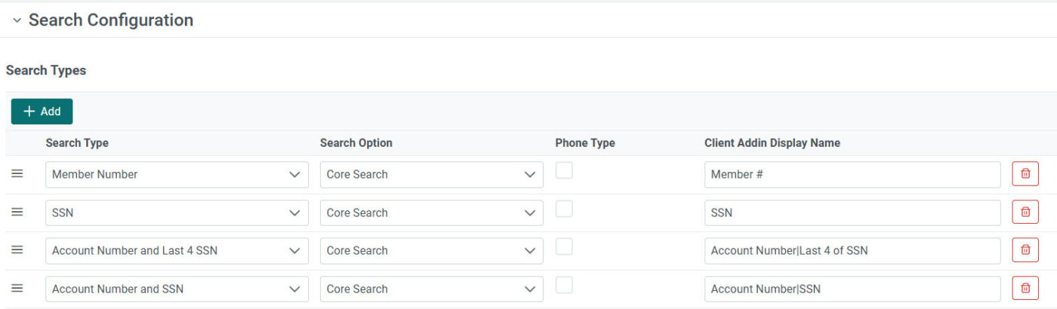Collapse the Search Configuration section
This screenshot has height=309, width=1057.
pos(17,20)
